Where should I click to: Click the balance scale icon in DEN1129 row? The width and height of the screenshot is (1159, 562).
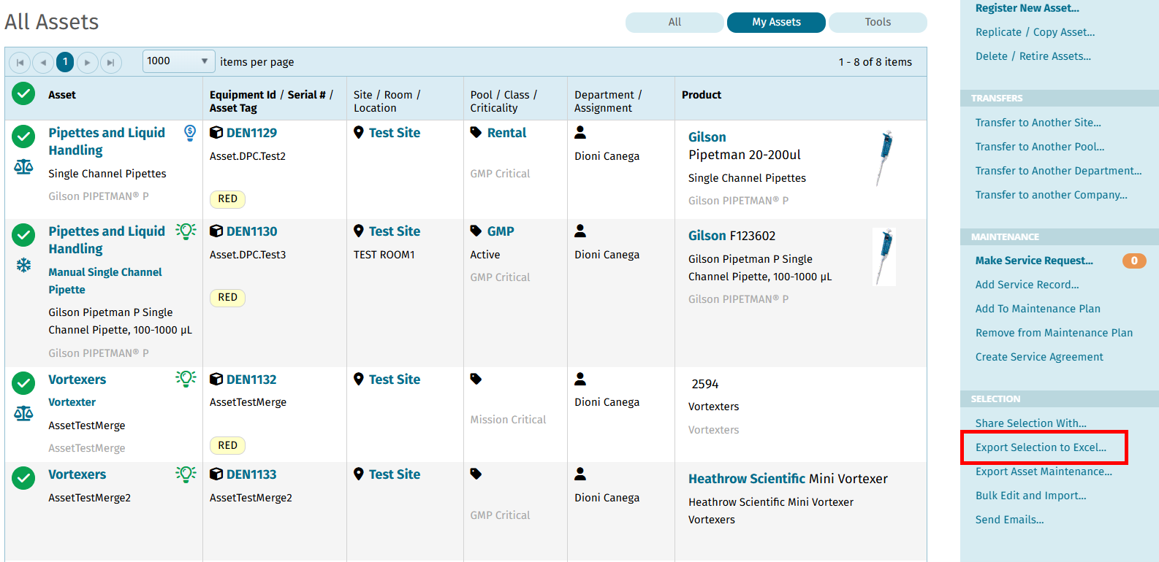point(23,167)
